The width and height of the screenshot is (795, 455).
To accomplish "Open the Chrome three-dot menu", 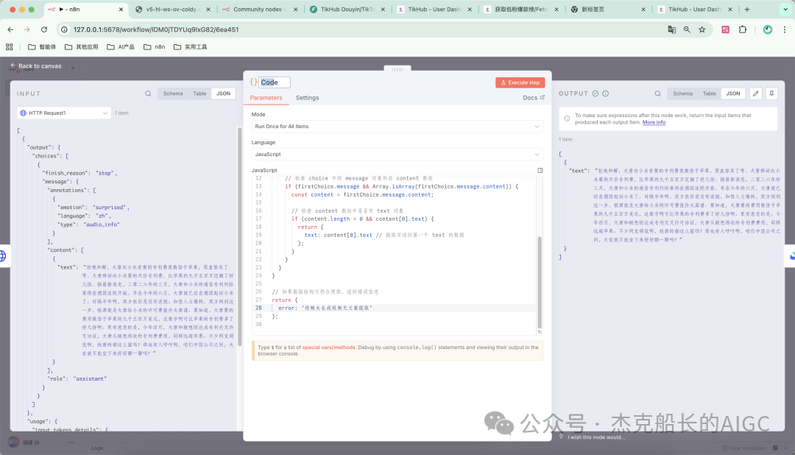I will (785, 29).
